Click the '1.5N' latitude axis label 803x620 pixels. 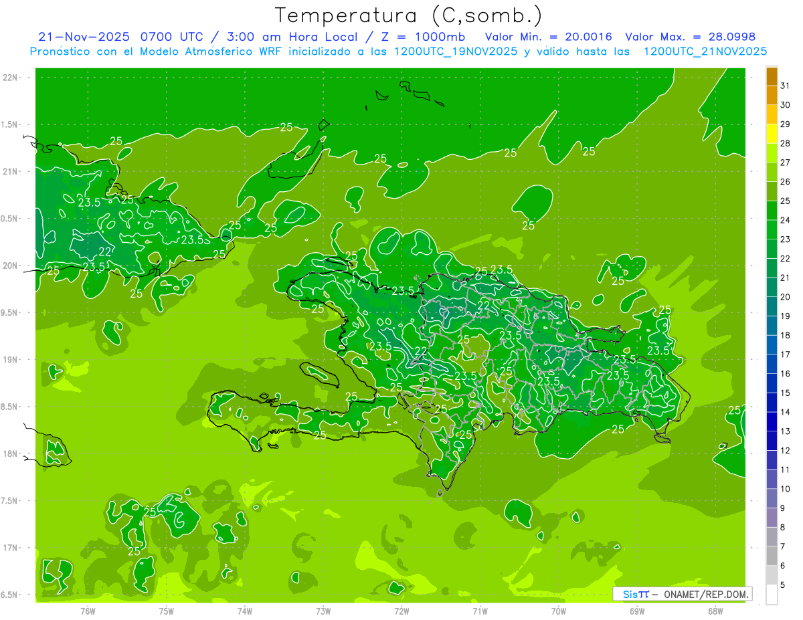pyautogui.click(x=11, y=124)
